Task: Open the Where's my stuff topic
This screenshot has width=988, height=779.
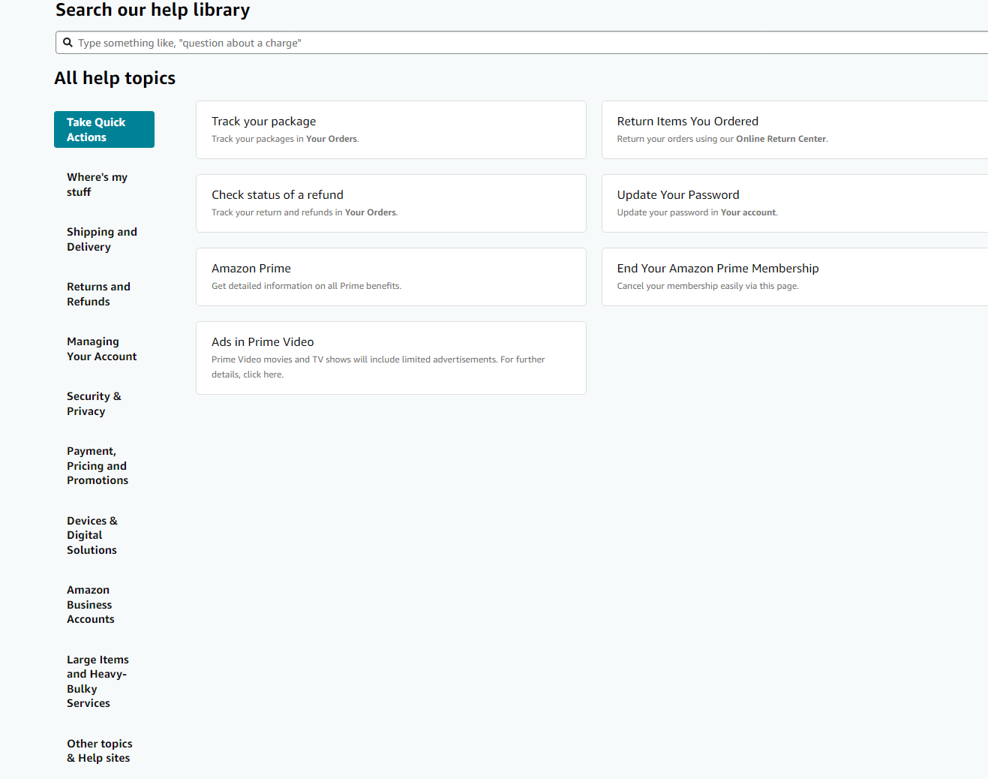Action: (x=97, y=185)
